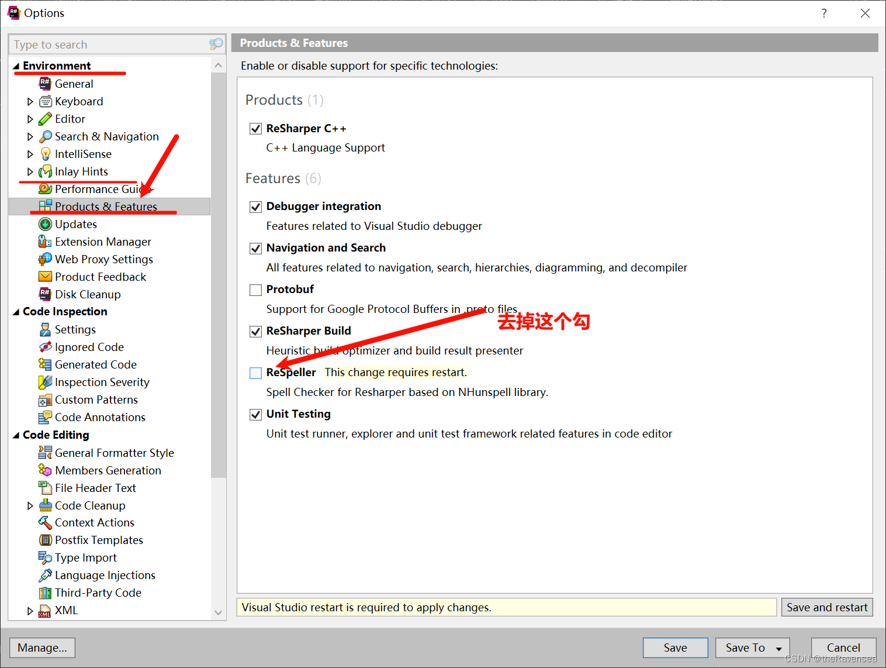The image size is (886, 668).
Task: Open the Manage... button
Action: (42, 648)
